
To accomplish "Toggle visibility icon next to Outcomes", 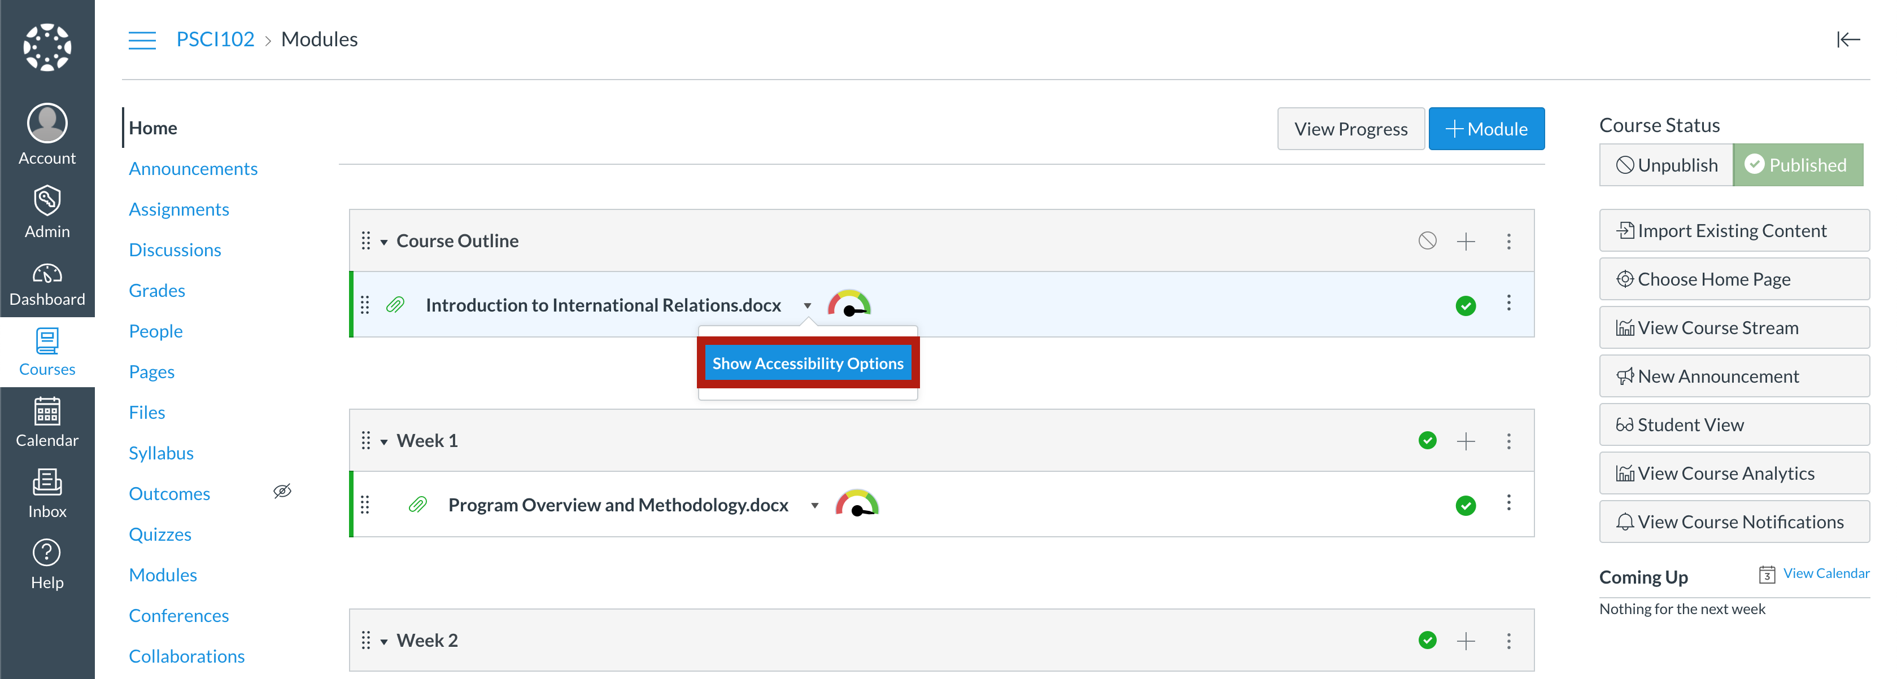I will [x=284, y=492].
